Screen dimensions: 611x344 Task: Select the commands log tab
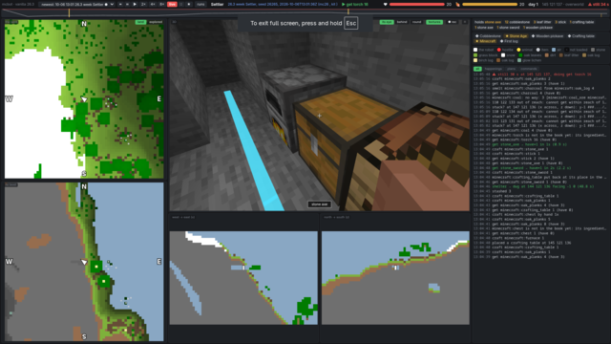(x=529, y=69)
